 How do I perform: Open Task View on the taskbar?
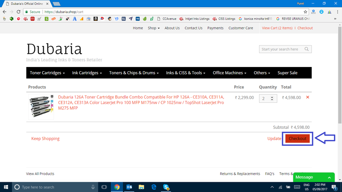click(104, 187)
